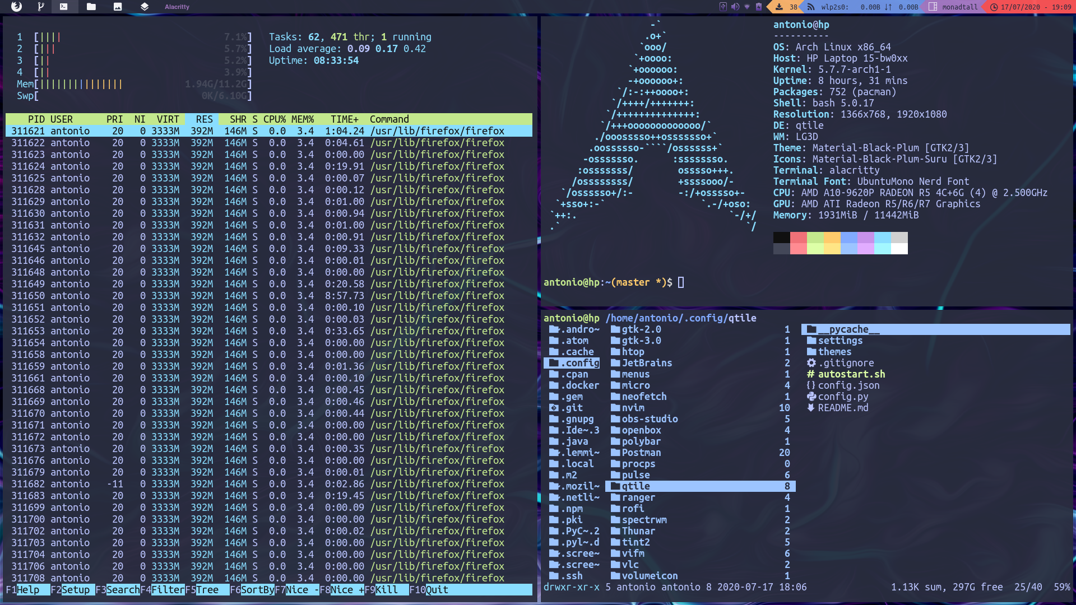Click the monadtall layout indicator
The width and height of the screenshot is (1076, 605).
point(959,7)
